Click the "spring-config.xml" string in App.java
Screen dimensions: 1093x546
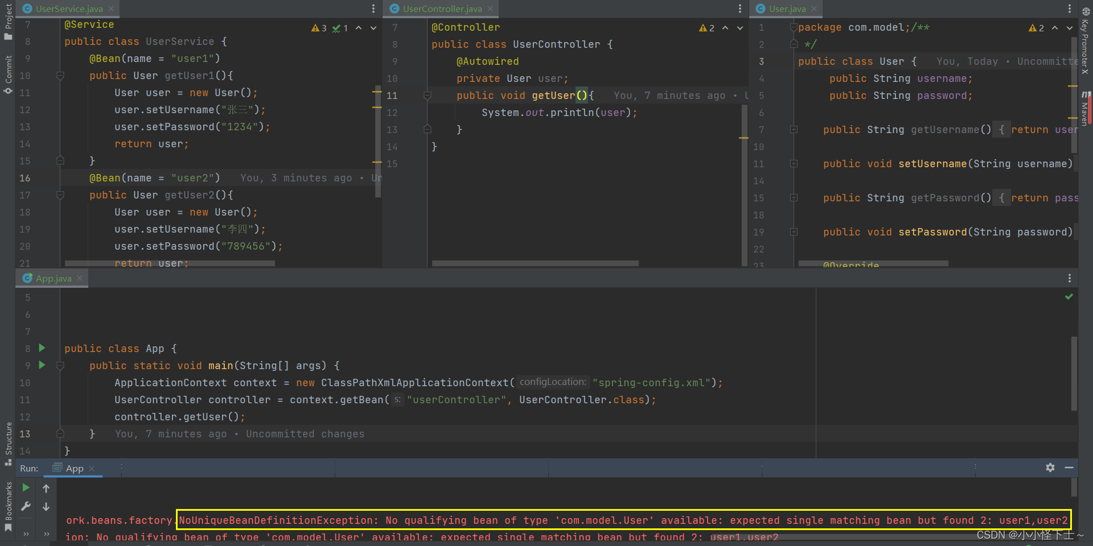pyautogui.click(x=651, y=383)
